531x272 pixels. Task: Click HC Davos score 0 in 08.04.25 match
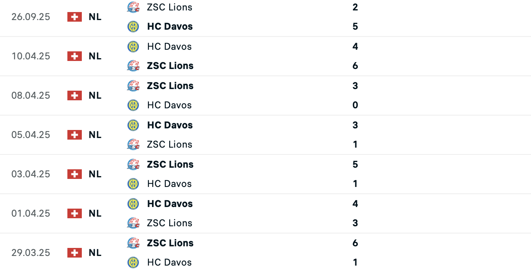point(355,105)
